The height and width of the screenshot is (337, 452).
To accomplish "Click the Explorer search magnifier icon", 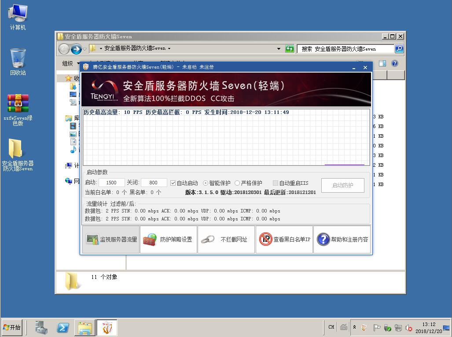I will [x=399, y=49].
